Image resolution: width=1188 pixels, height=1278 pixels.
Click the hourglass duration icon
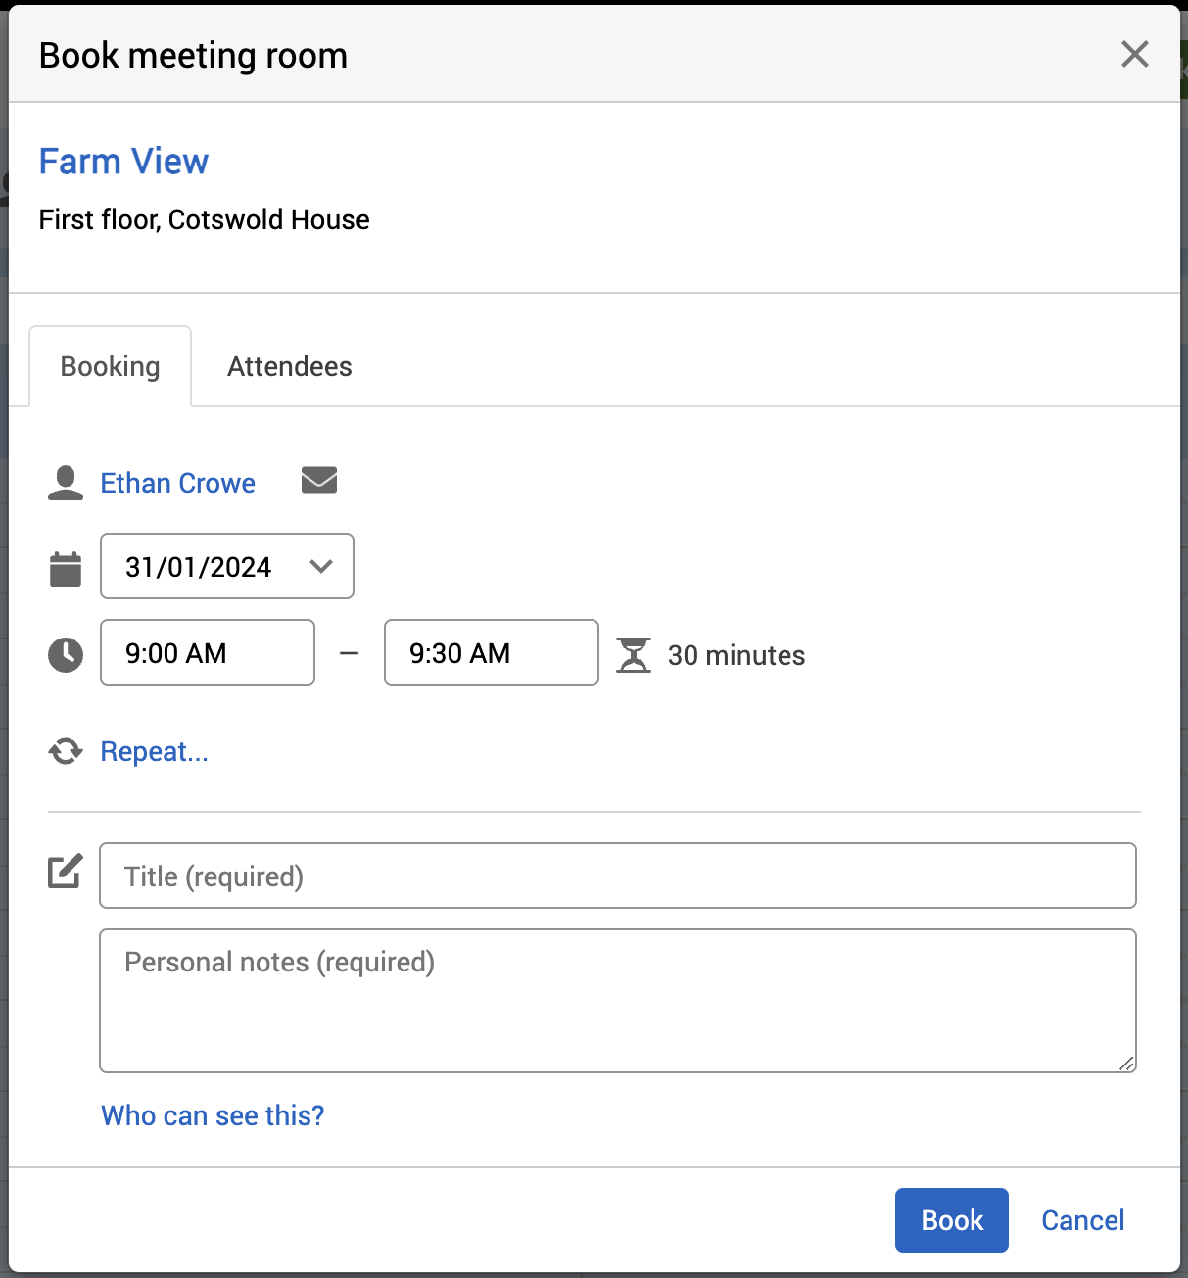tap(634, 655)
